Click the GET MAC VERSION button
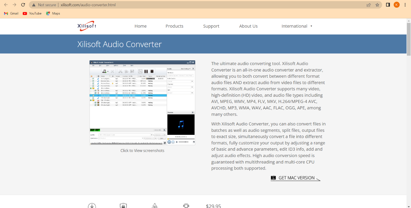The height and width of the screenshot is (208, 411). (x=296, y=178)
